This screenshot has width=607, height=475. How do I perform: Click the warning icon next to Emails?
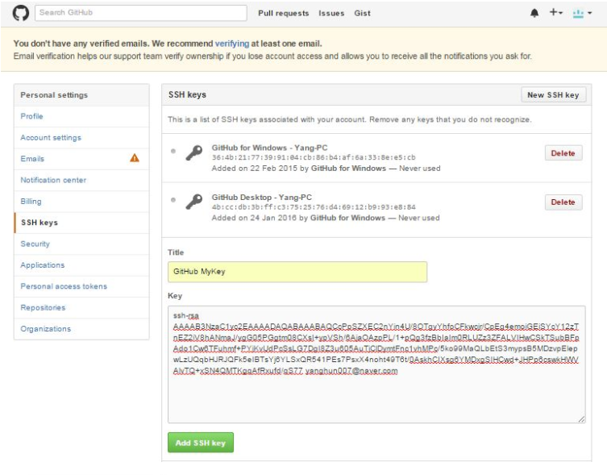point(135,158)
